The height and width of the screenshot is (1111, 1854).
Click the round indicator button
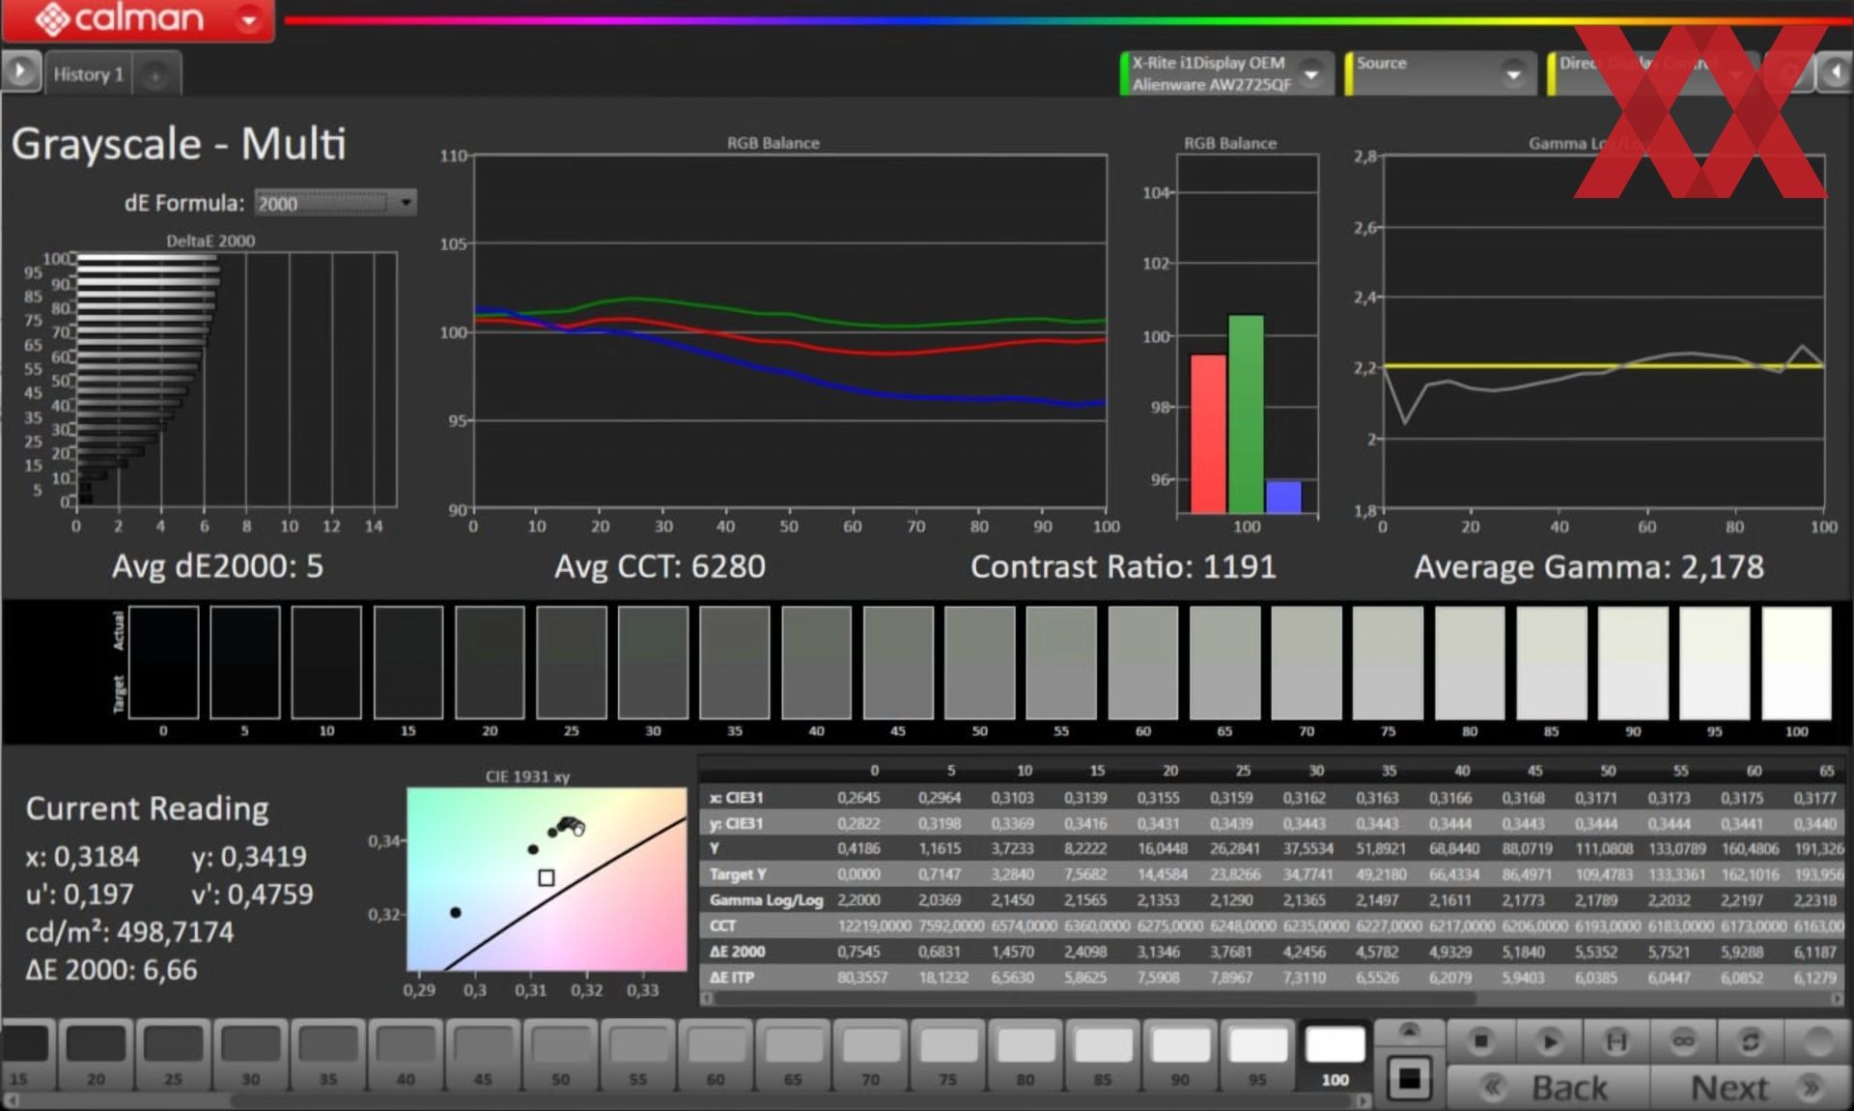coord(1817,1041)
